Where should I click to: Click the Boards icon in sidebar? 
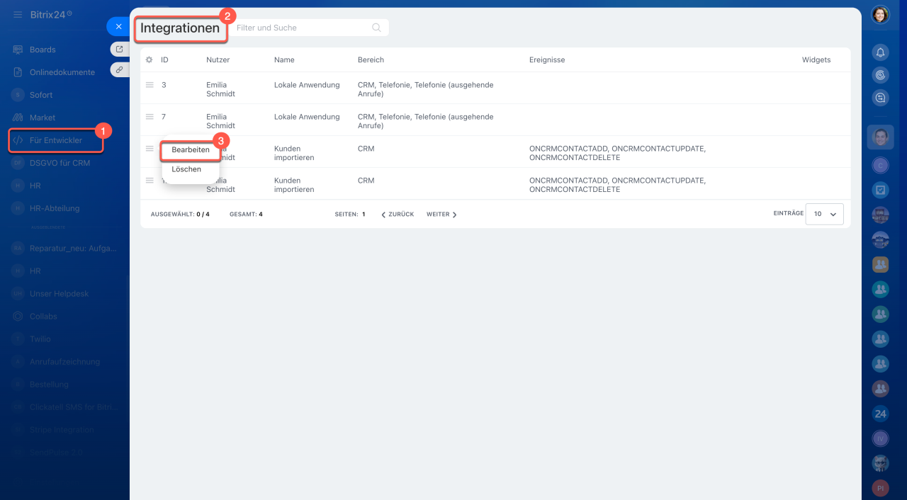click(x=18, y=50)
